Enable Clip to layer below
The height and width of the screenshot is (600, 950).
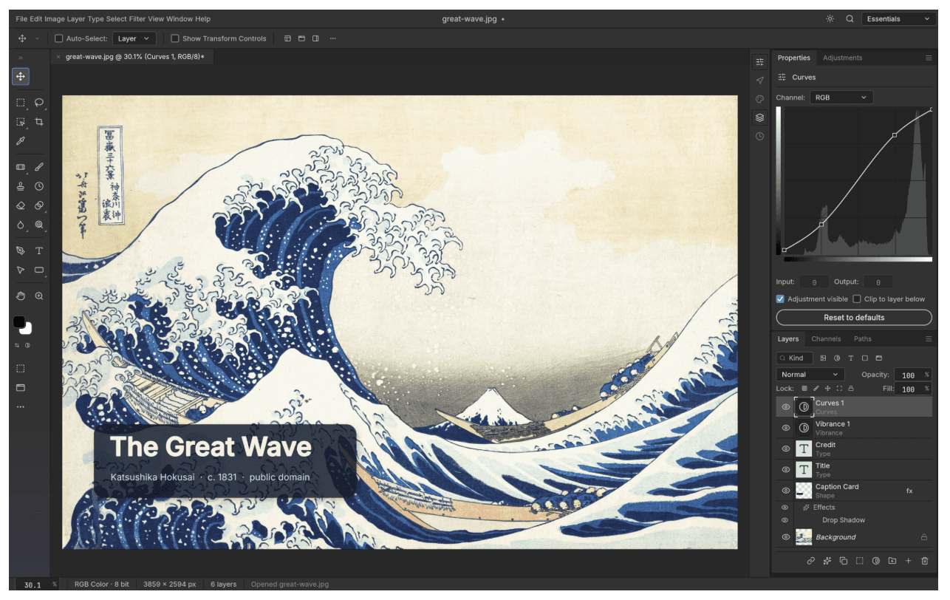pyautogui.click(x=857, y=299)
